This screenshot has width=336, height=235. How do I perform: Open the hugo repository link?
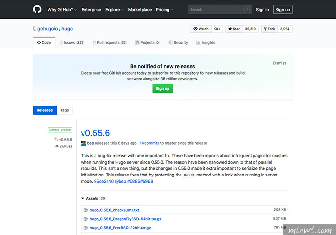pos(67,29)
